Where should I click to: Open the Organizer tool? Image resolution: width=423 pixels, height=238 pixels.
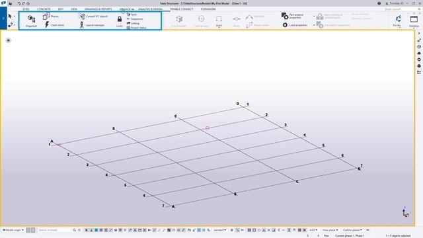coord(31,21)
